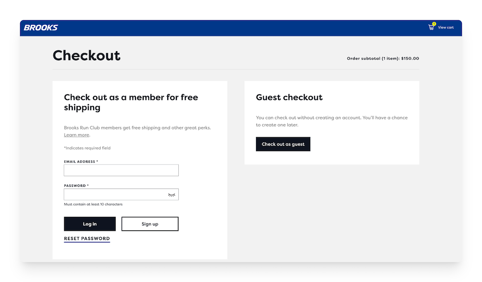This screenshot has width=482, height=282.
Task: Click the yellow cart item count badge
Action: pyautogui.click(x=434, y=24)
